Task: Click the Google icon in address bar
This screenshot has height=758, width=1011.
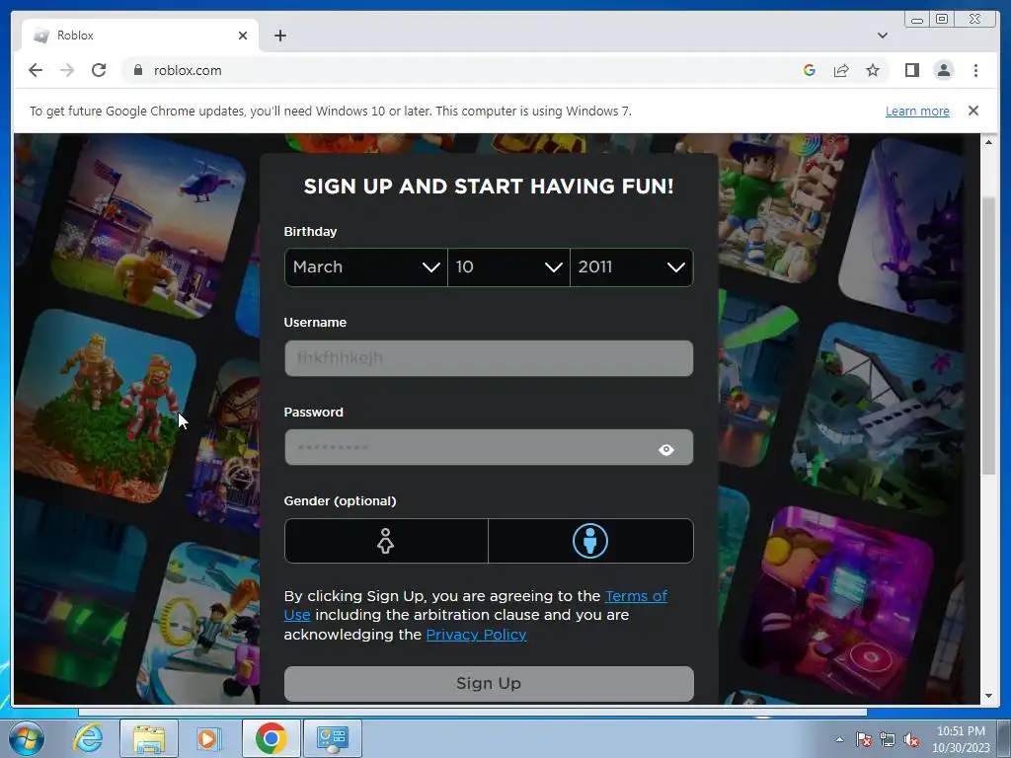Action: 810,70
